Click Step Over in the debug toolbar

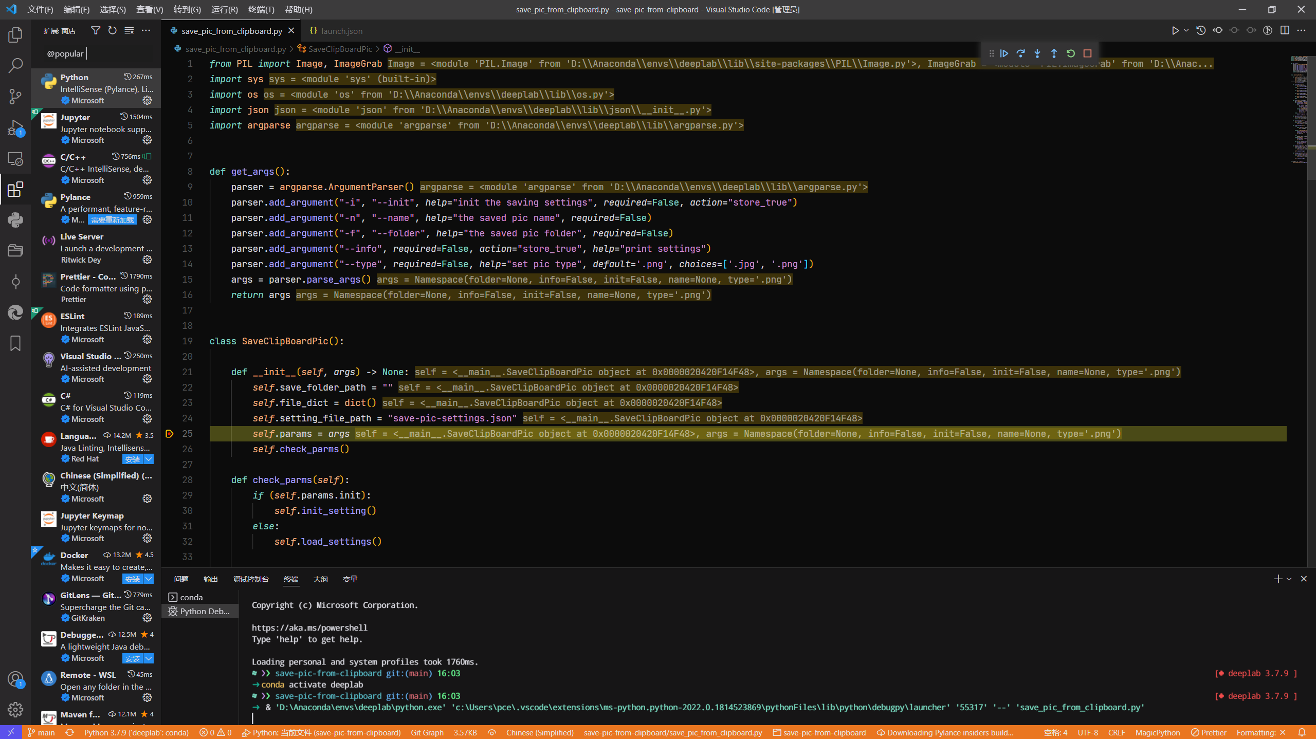[1020, 53]
